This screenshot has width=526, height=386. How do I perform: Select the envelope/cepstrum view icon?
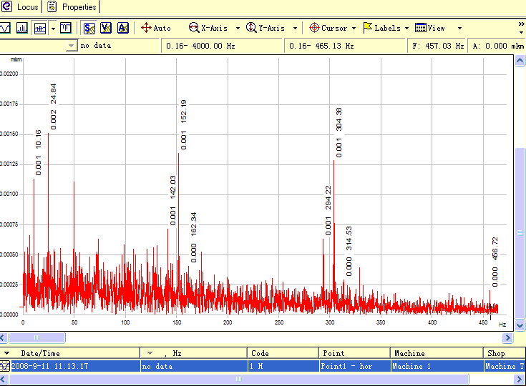pyautogui.click(x=66, y=28)
